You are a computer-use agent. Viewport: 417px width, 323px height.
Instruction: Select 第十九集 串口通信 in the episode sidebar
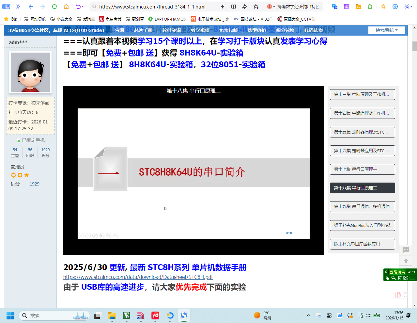[362, 206]
